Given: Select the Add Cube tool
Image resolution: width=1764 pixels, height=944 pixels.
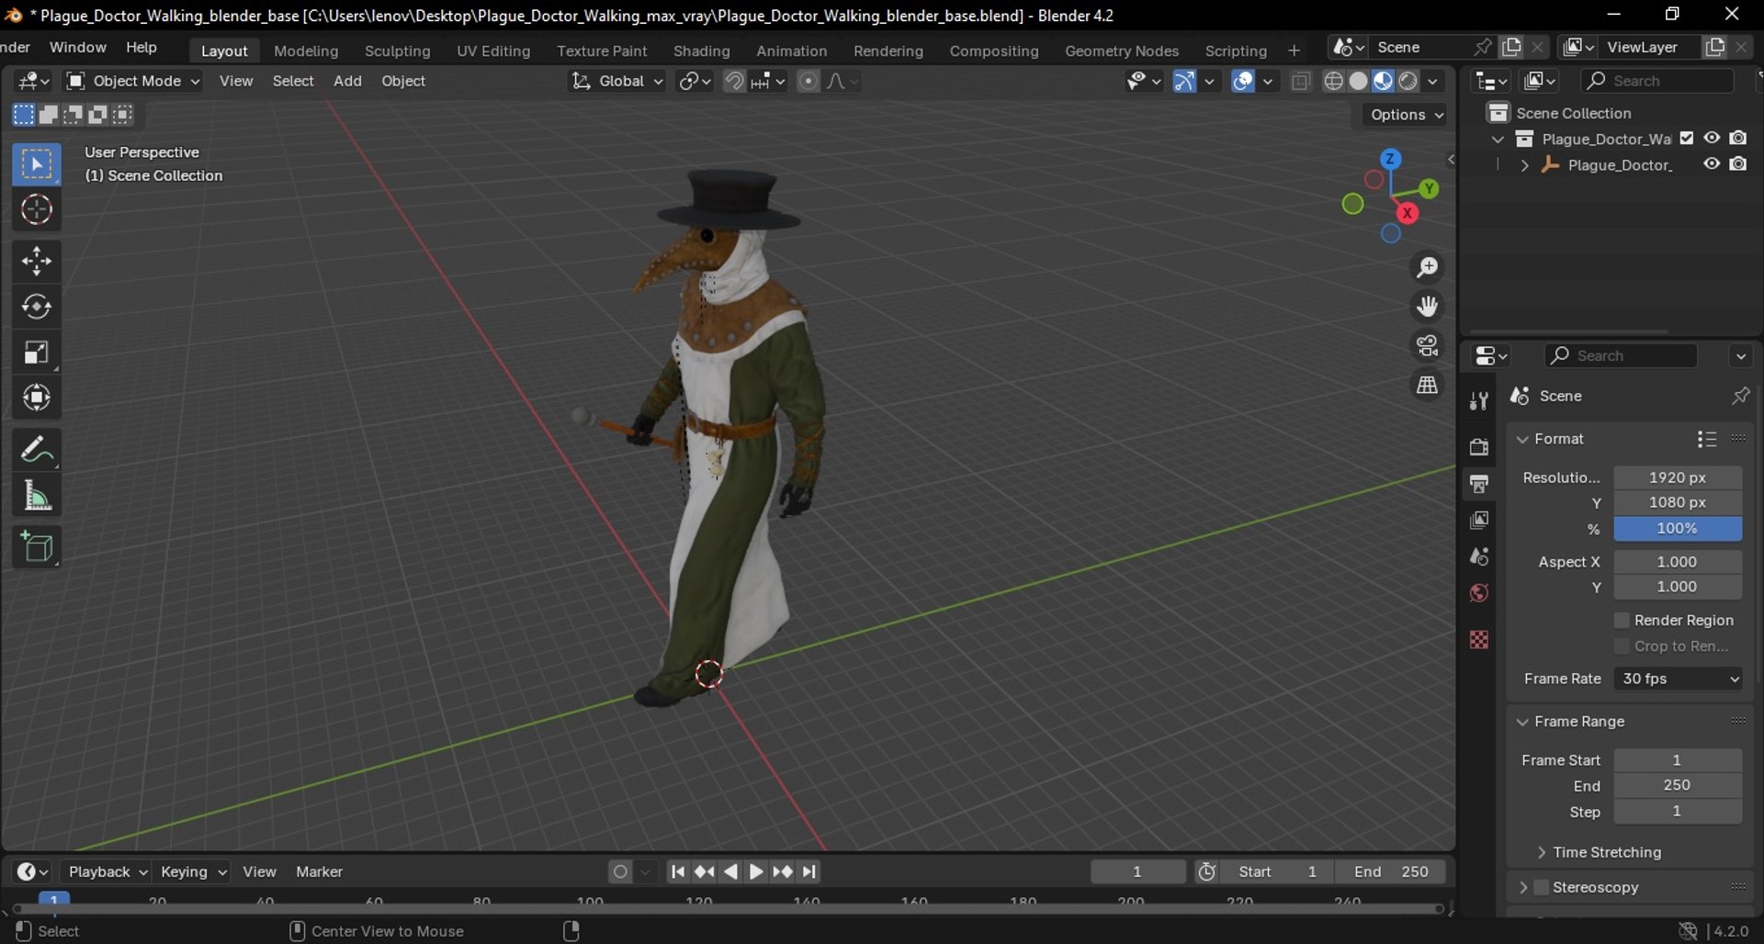Looking at the screenshot, I should [37, 548].
